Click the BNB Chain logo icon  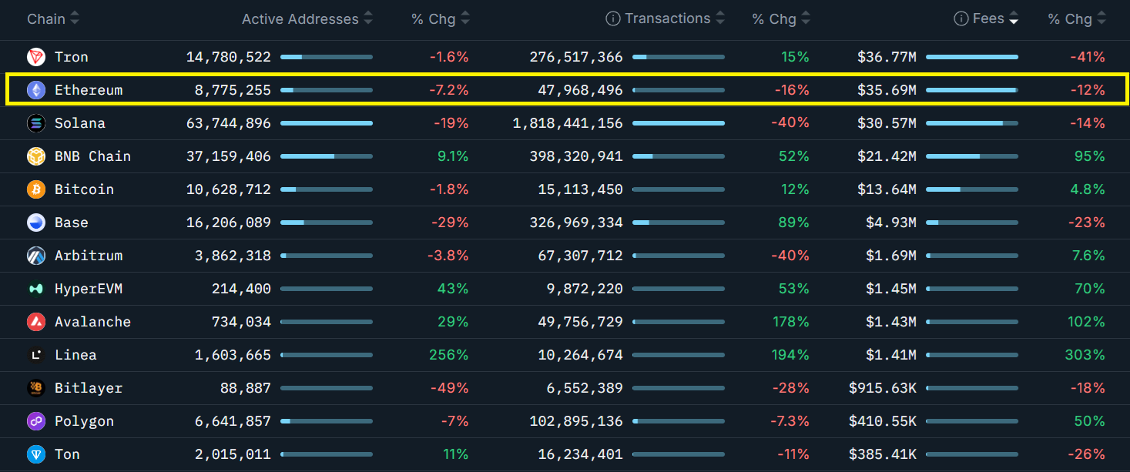36,156
